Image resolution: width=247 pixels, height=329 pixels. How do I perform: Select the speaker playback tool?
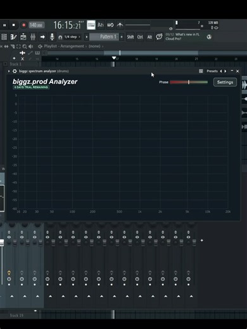click(31, 46)
